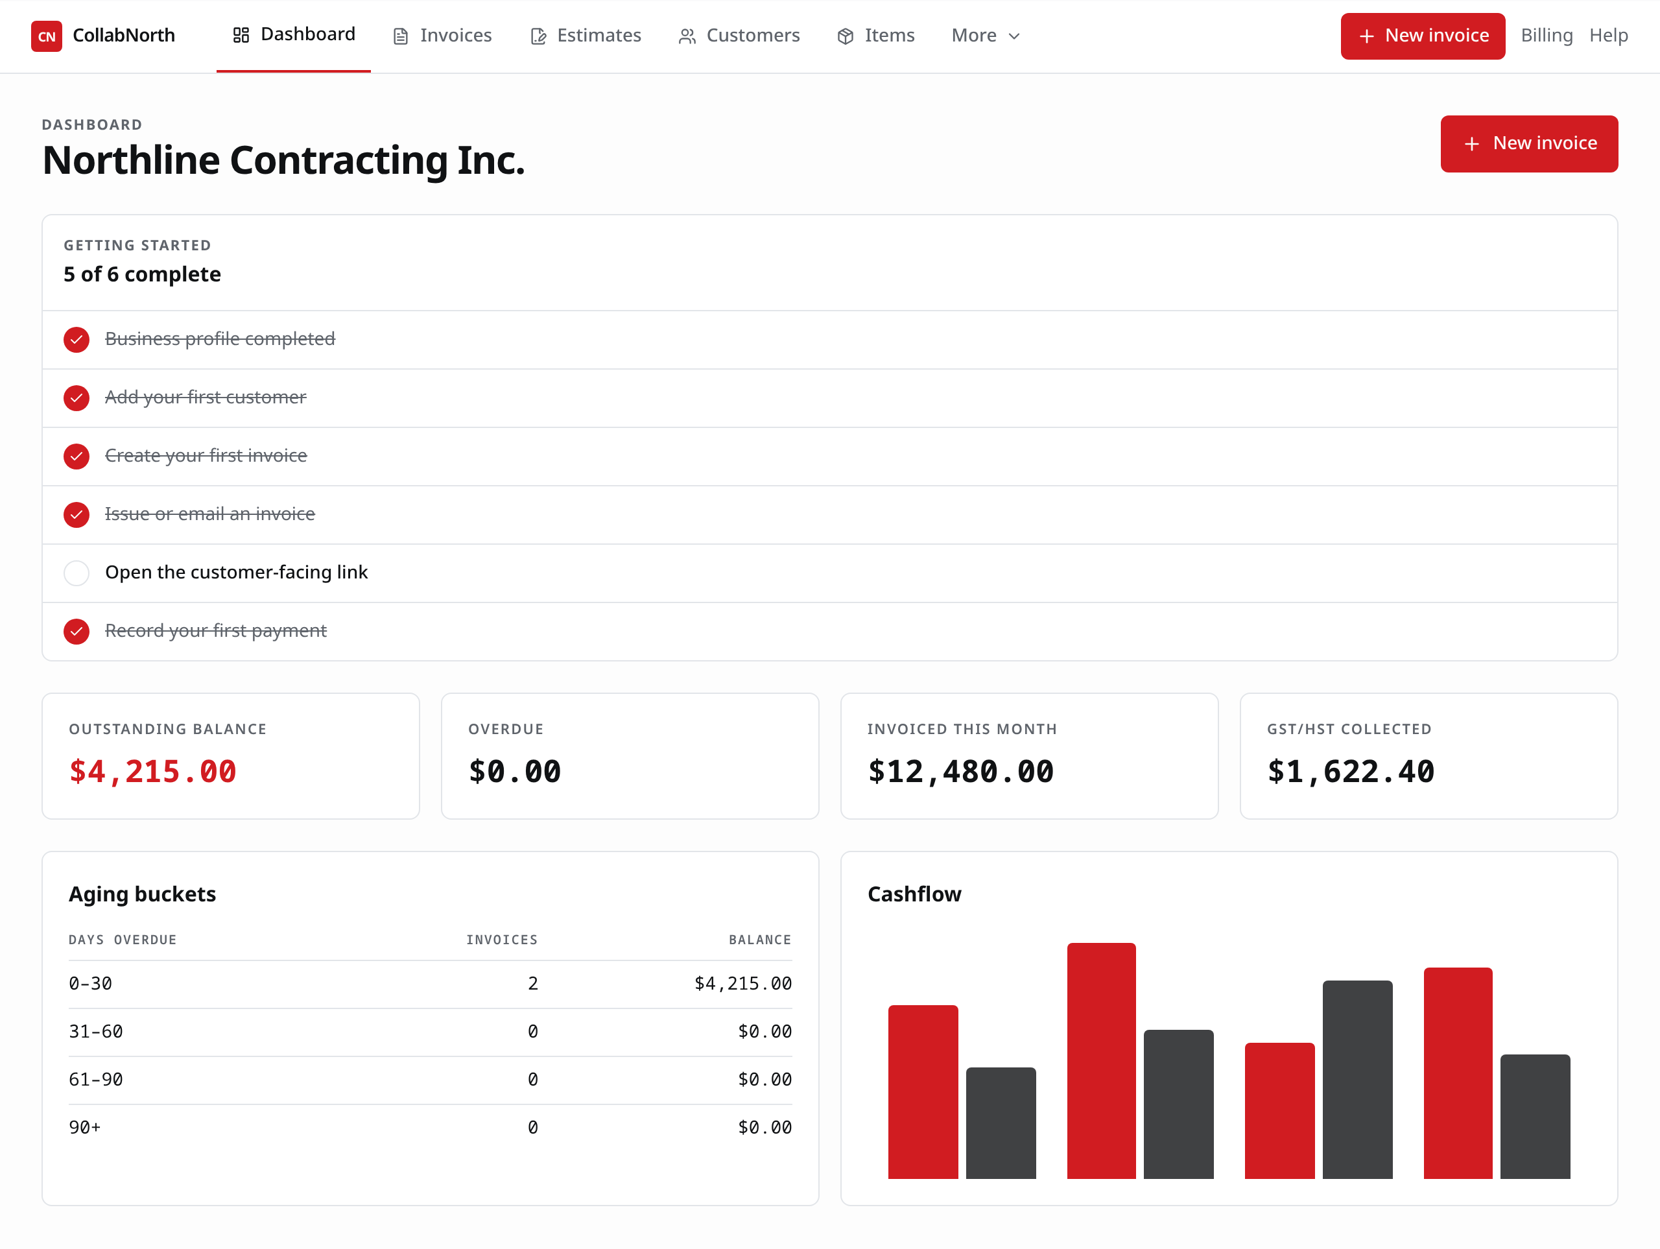The image size is (1660, 1249).
Task: Click the 5 of 6 complete heading
Action: [143, 274]
